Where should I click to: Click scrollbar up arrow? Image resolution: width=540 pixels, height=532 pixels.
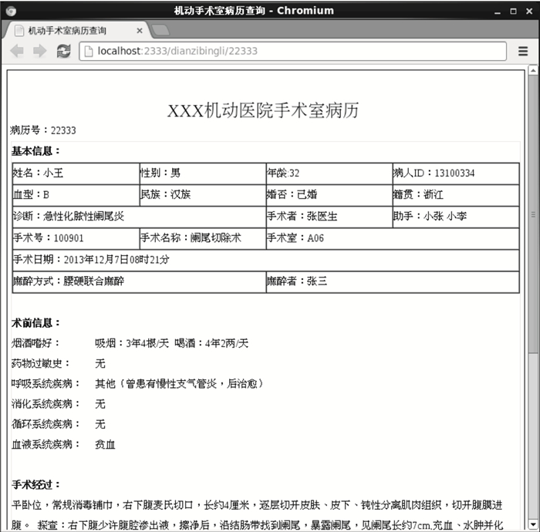point(533,70)
